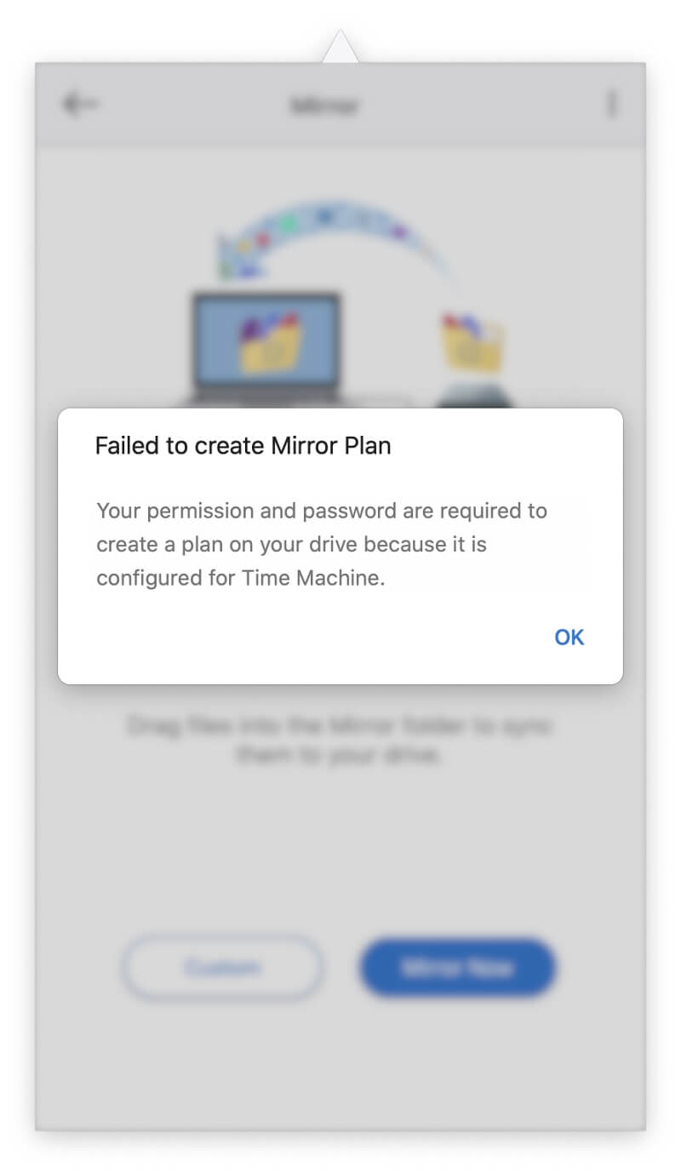Viewport: 681px width, 1172px height.
Task: Open the three-dot more options menu
Action: point(611,104)
